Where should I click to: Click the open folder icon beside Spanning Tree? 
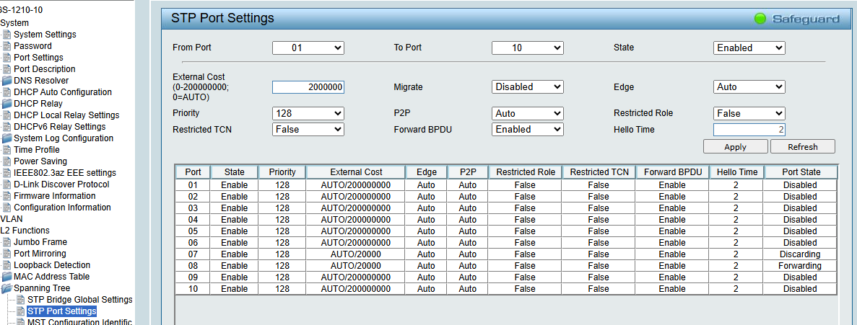[7, 288]
